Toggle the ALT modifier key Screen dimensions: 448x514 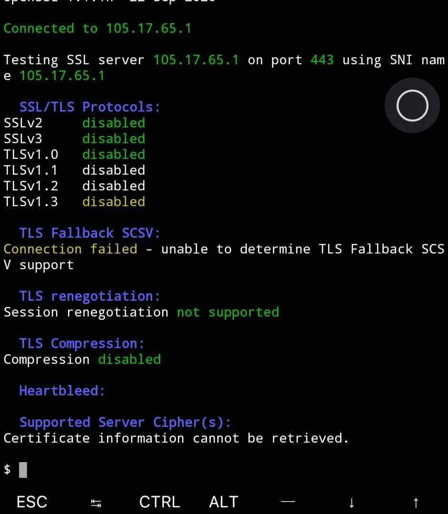click(224, 502)
